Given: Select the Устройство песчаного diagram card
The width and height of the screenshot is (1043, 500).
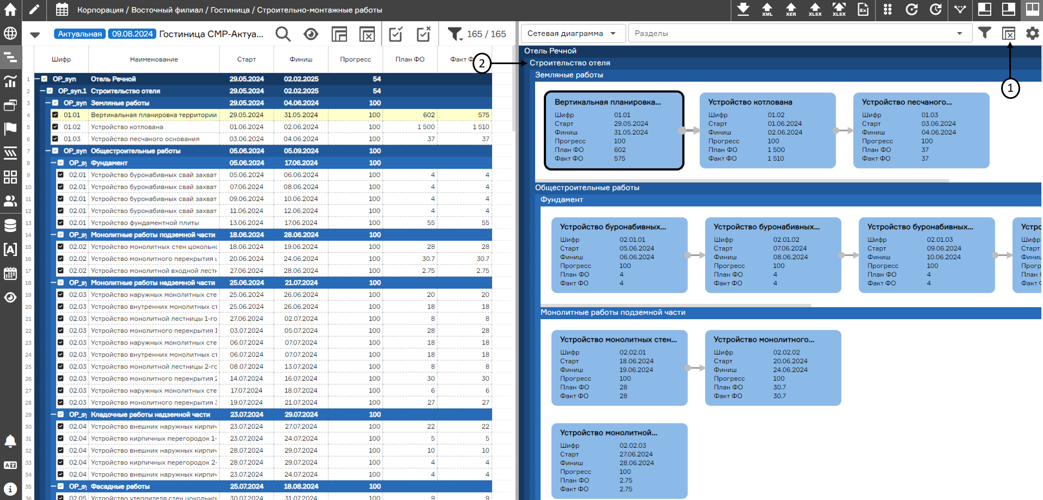Looking at the screenshot, I should pos(921,130).
